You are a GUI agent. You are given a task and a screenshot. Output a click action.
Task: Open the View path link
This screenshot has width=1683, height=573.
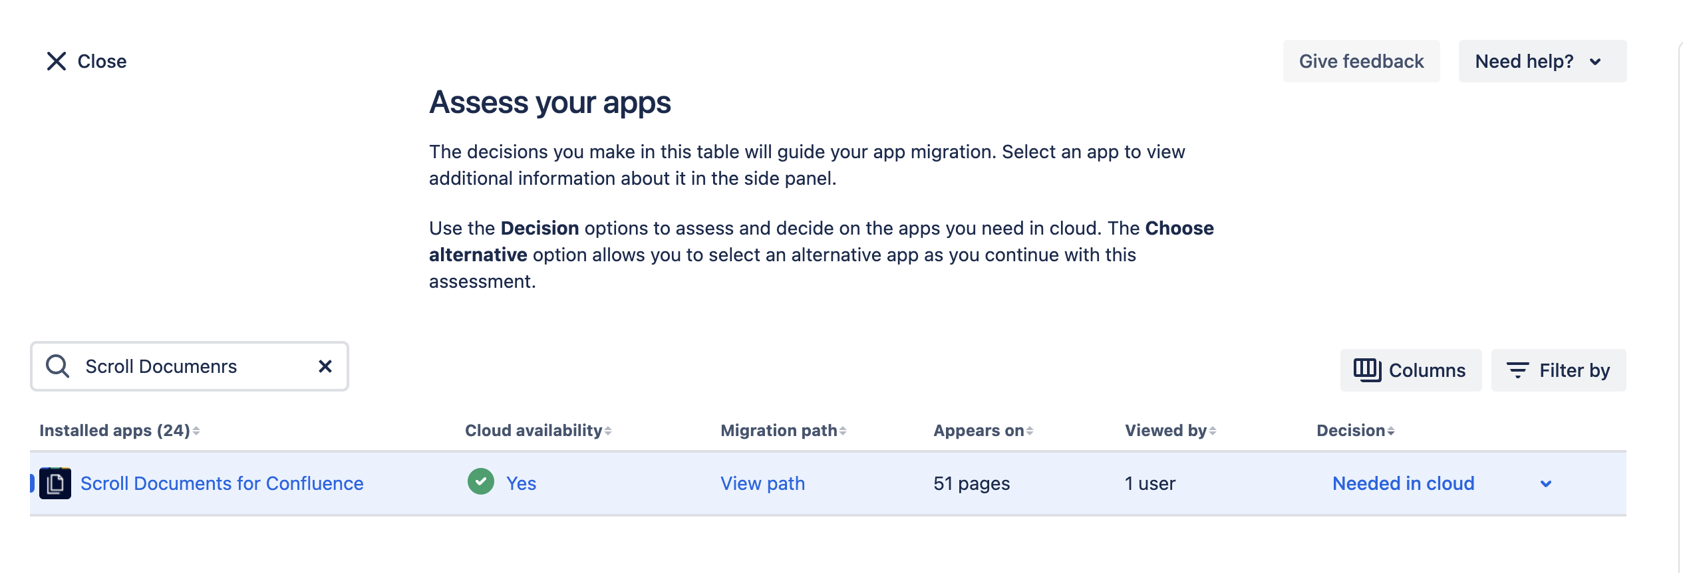tap(762, 483)
